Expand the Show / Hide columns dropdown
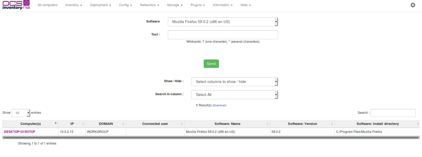422x157 pixels. (235, 82)
